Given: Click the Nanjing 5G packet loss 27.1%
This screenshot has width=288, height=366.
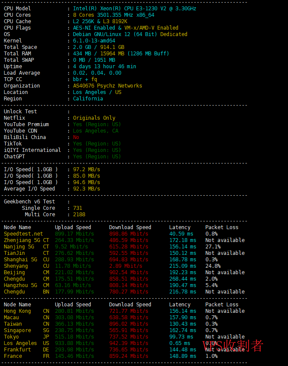Looking at the screenshot, I should 213,247.
